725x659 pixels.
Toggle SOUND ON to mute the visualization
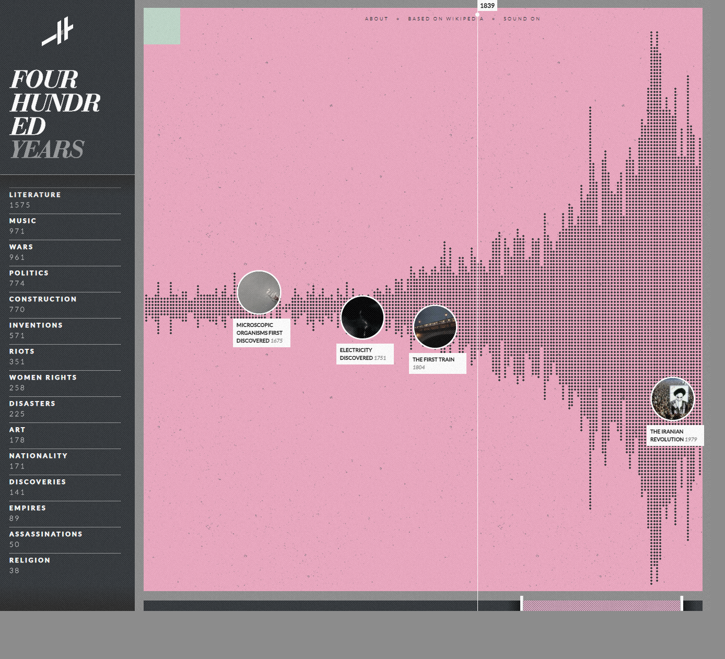(x=521, y=19)
